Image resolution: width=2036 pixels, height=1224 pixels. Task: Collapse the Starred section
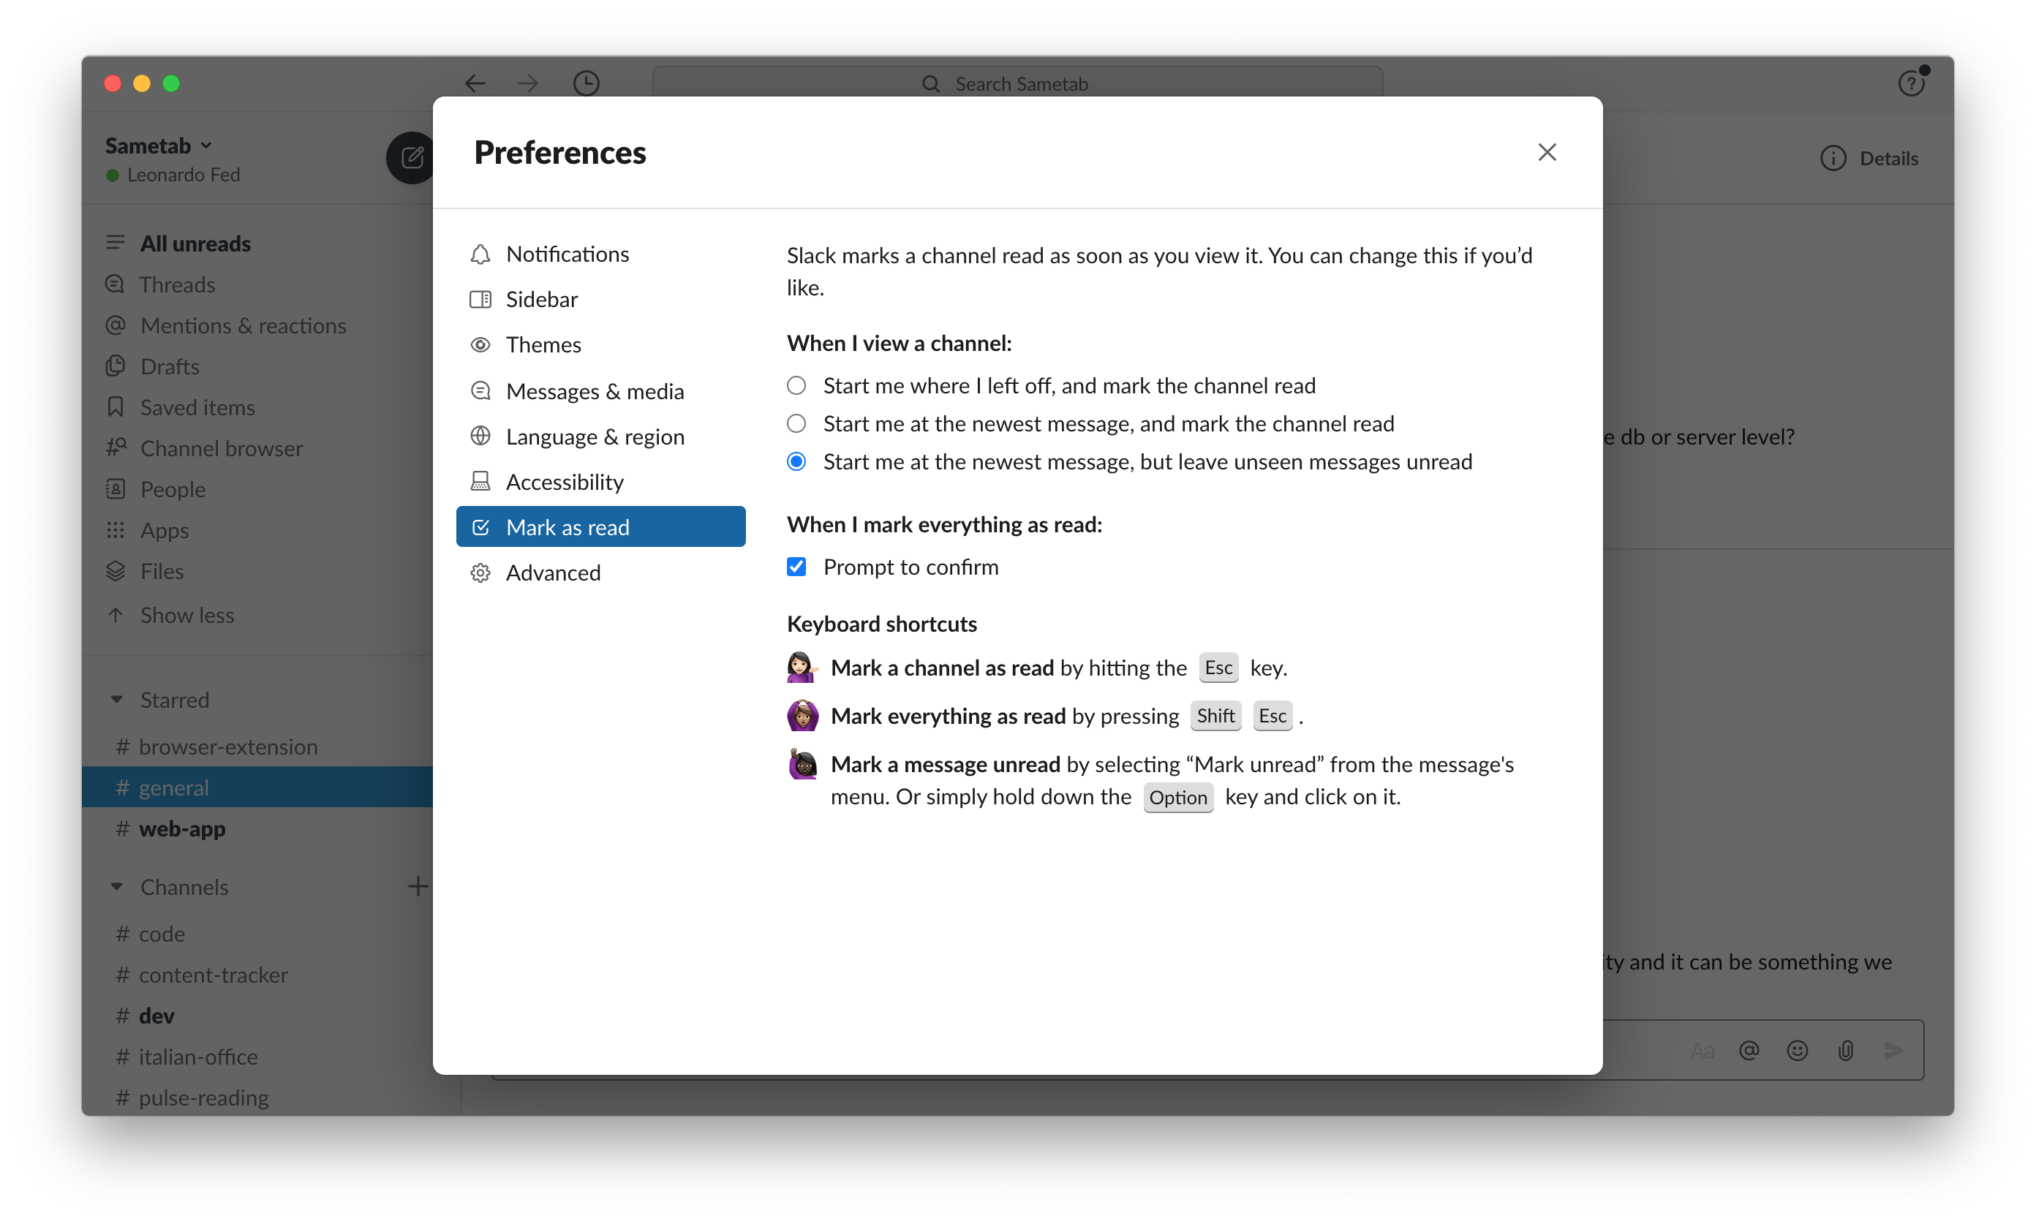point(117,700)
